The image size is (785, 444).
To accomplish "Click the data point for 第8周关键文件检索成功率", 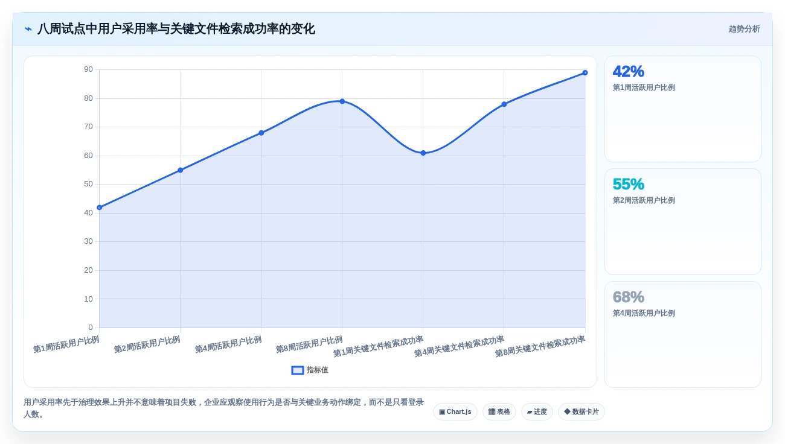I will (x=585, y=73).
